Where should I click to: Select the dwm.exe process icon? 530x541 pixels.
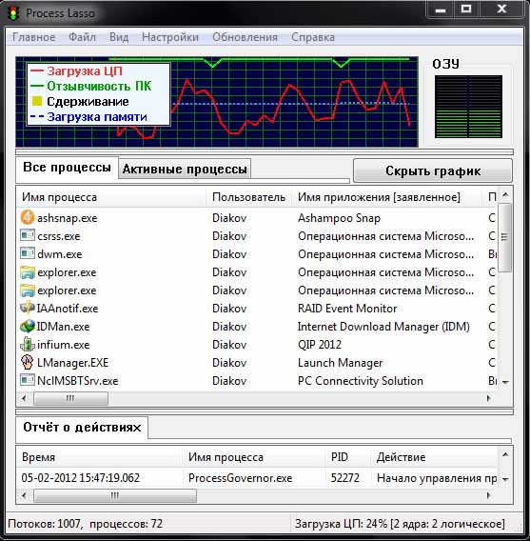28,253
